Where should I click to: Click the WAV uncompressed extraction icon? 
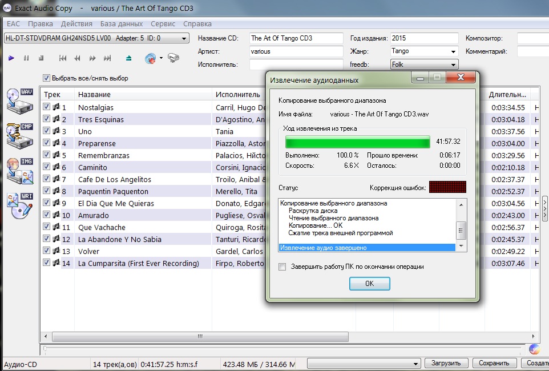pyautogui.click(x=20, y=100)
